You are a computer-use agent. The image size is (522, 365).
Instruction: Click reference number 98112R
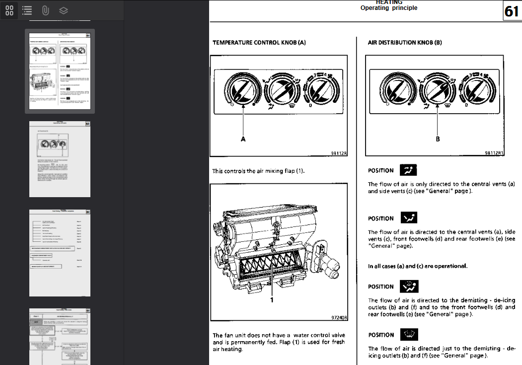coord(339,153)
